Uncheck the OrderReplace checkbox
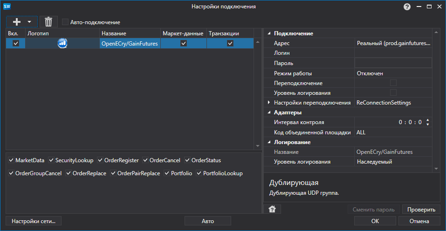 point(68,173)
